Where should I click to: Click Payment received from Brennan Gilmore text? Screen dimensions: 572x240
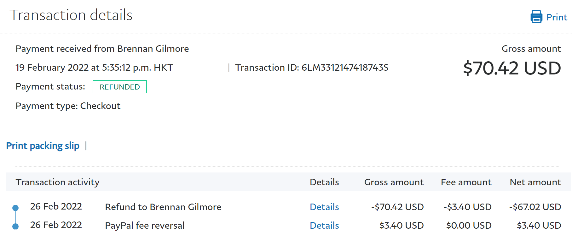click(x=102, y=49)
